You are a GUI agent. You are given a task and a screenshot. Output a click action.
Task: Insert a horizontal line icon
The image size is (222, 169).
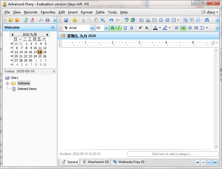coord(167,20)
